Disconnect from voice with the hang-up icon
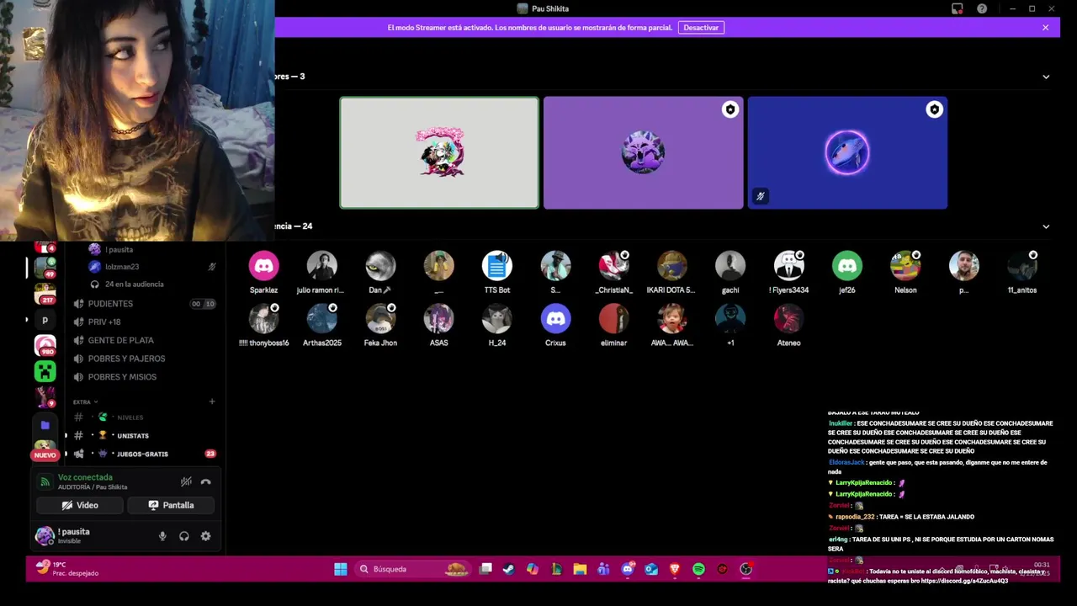This screenshot has width=1077, height=606. [205, 482]
